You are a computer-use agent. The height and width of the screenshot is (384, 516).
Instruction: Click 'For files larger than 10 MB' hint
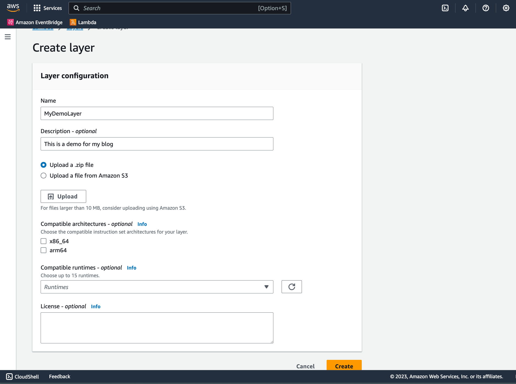[x=113, y=208]
